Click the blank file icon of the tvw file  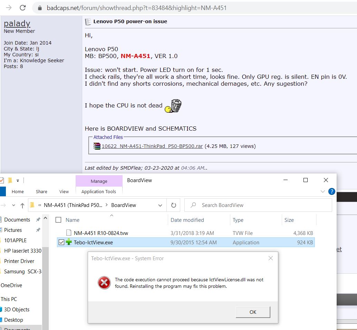[68, 233]
